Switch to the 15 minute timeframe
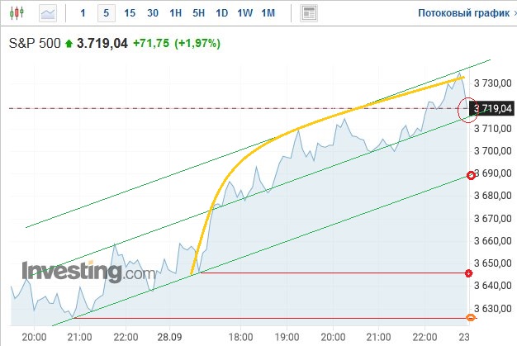This screenshot has height=346, width=517. pyautogui.click(x=130, y=13)
